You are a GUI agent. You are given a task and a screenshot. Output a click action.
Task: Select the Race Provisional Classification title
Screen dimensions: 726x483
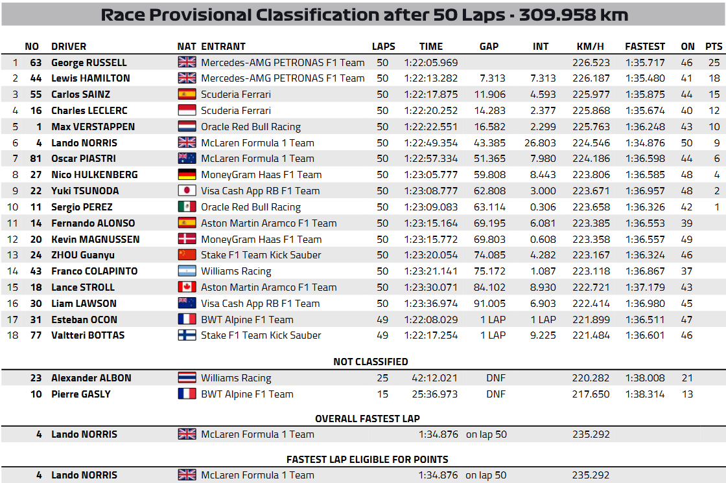coord(364,15)
